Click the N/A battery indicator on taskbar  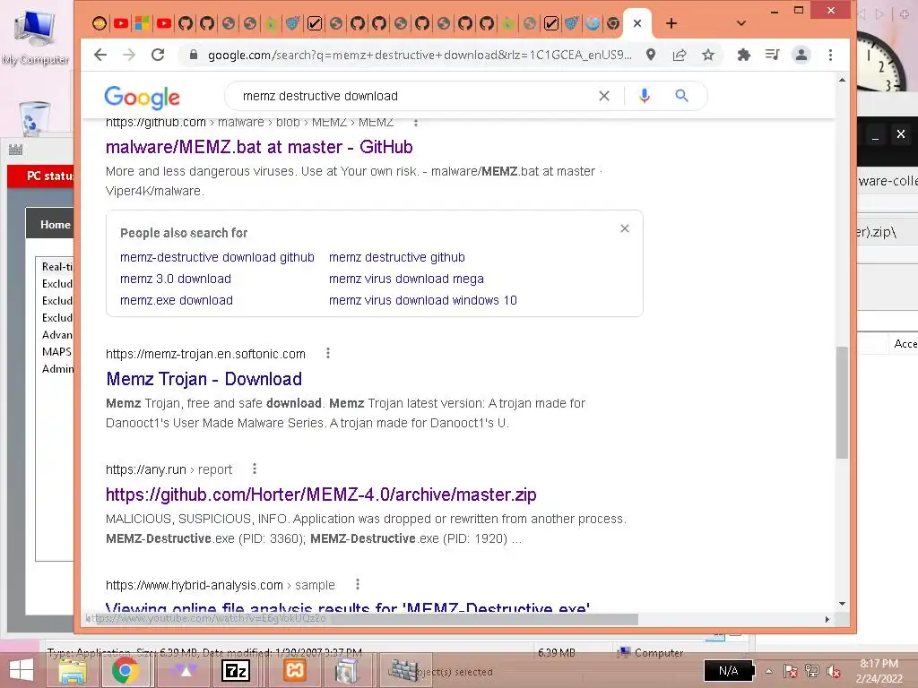[728, 671]
